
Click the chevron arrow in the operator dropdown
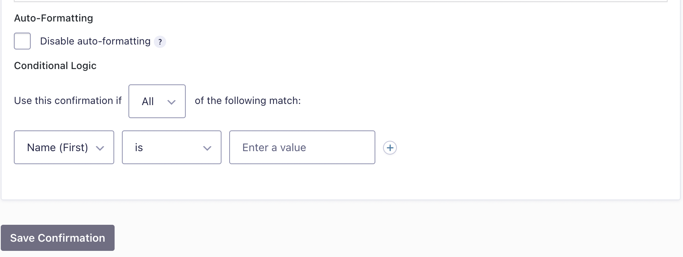(207, 148)
